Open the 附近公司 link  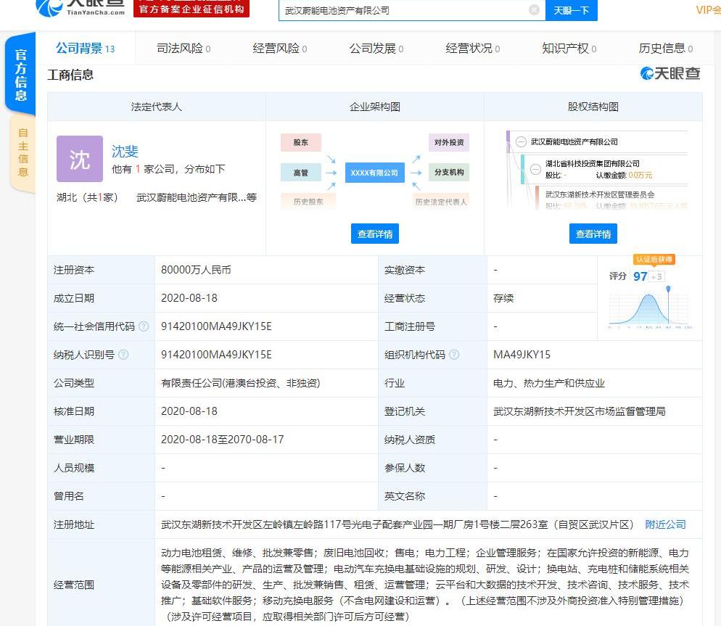[665, 524]
